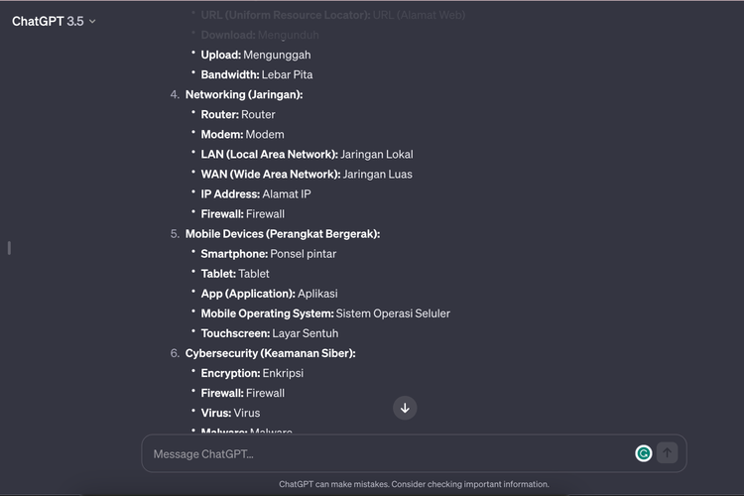Click the Cybersecurity (Keamanan Siber) heading
The height and width of the screenshot is (496, 744).
(270, 352)
